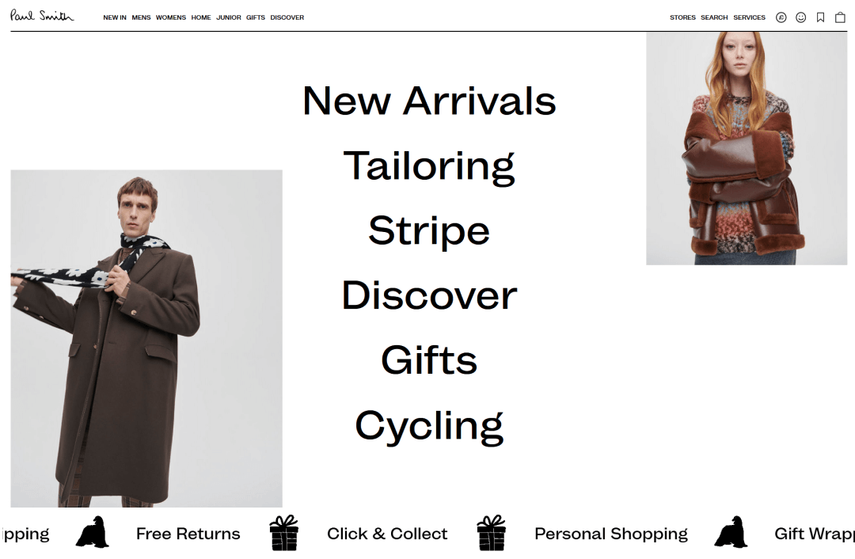Click the dog icon beside Free Returns
The image size is (855, 559).
[x=93, y=532]
